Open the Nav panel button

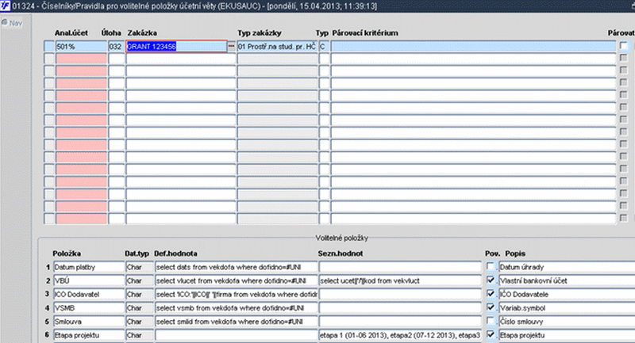12,23
